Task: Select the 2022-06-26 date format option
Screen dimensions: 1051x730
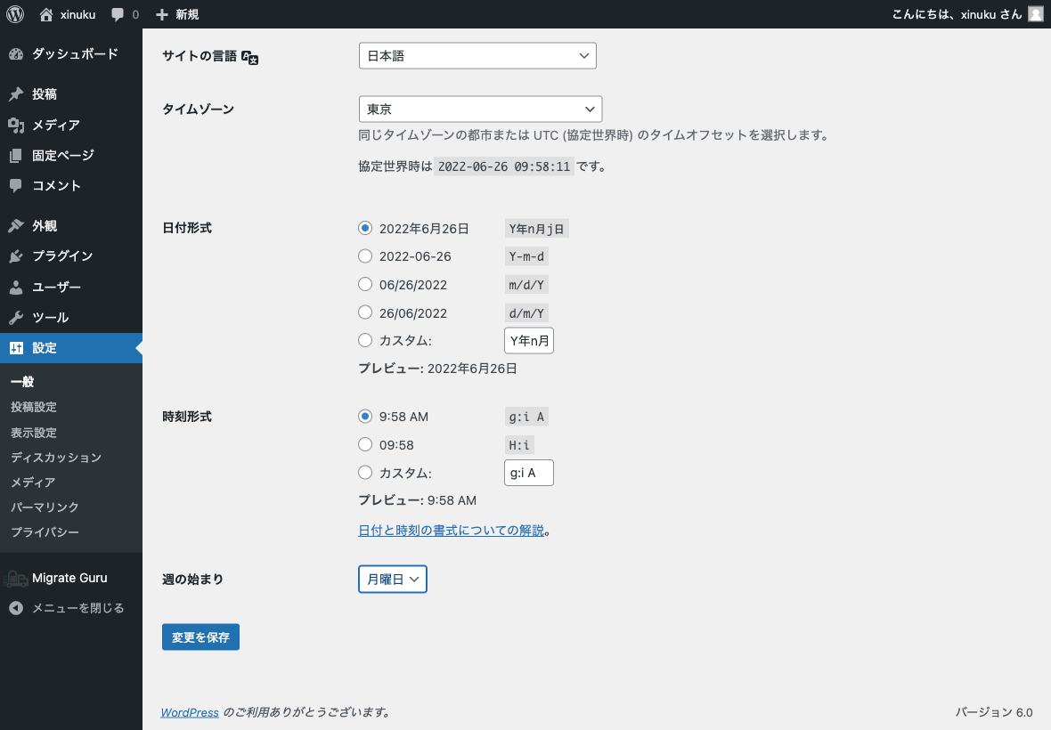Action: [x=365, y=255]
